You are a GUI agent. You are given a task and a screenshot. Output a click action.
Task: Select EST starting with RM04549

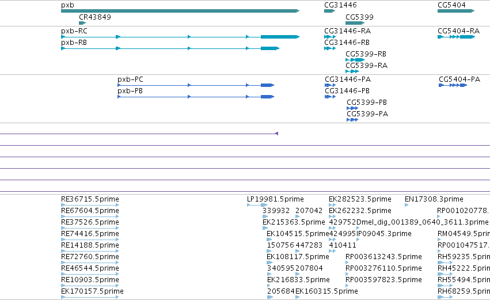click(464, 234)
